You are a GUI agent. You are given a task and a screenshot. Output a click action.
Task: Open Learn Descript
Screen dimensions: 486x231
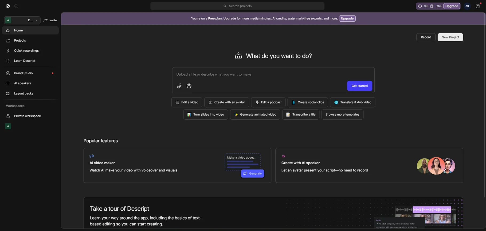click(30, 61)
